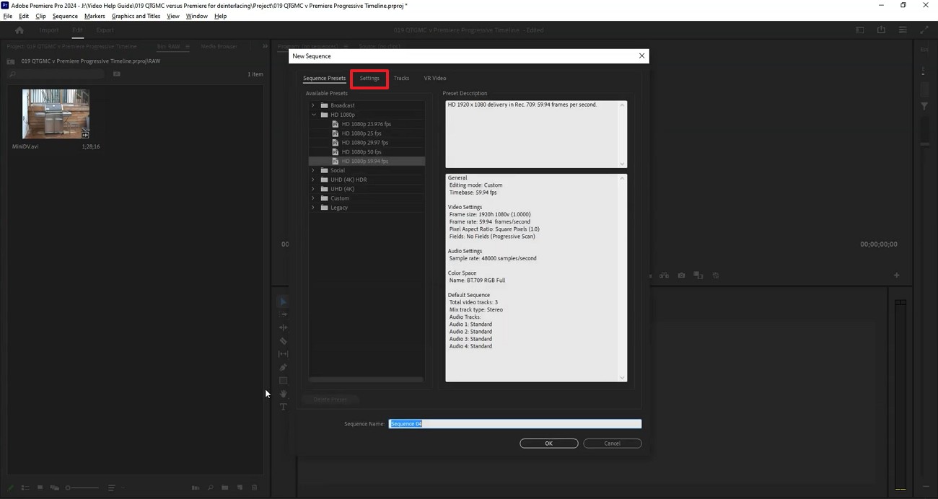Click Cancel in New Sequence dialog
Image resolution: width=938 pixels, height=499 pixels.
click(x=612, y=443)
